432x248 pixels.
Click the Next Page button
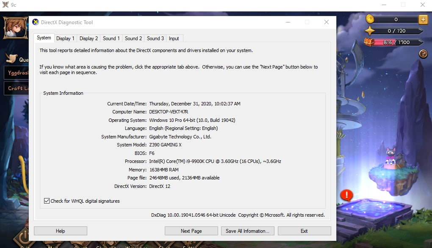point(191,231)
